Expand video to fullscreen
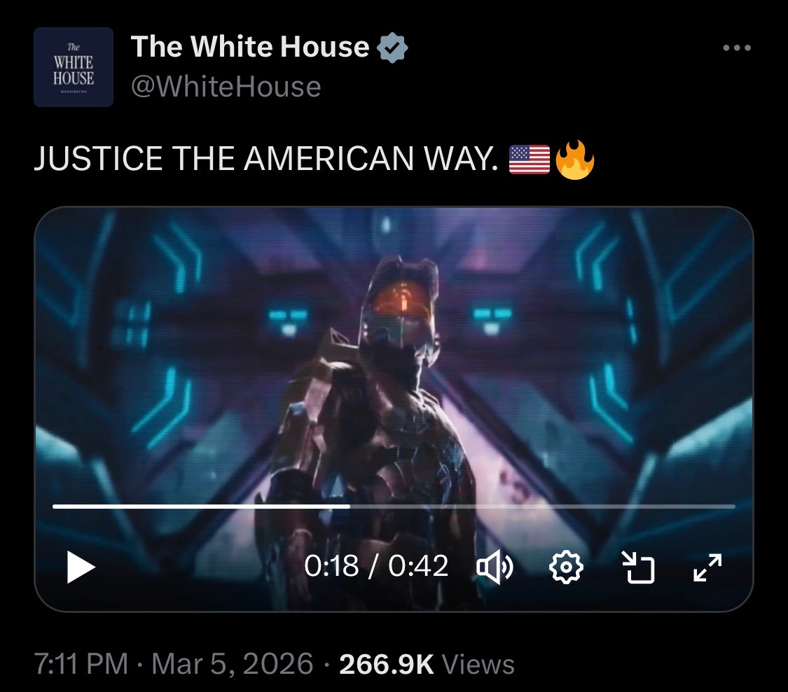 click(x=707, y=567)
